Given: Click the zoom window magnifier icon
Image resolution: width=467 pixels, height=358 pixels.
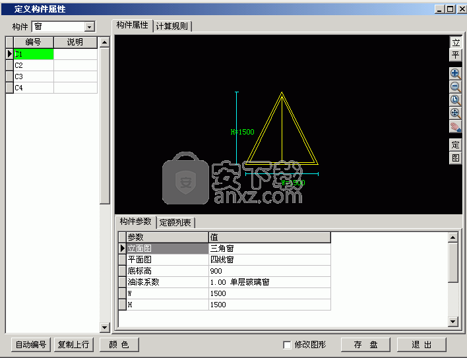Looking at the screenshot, I should pos(455,100).
